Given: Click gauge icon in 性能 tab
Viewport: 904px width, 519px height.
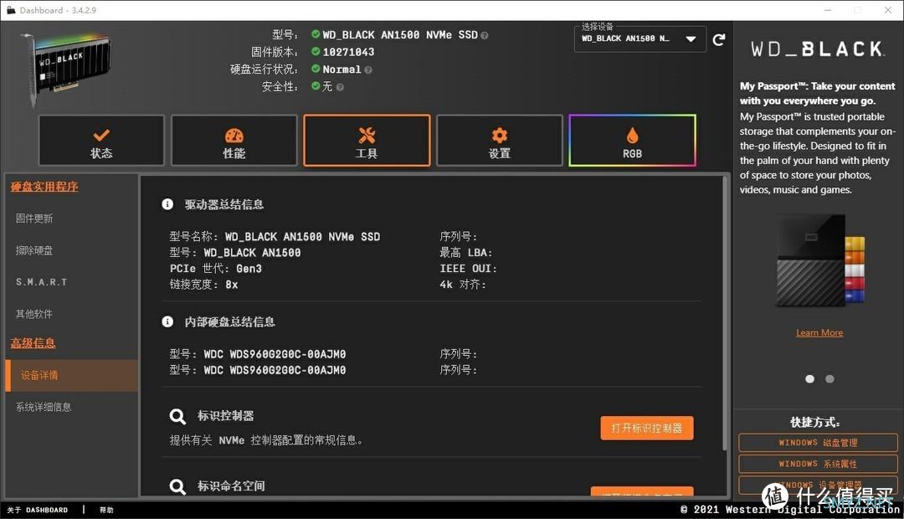Looking at the screenshot, I should coord(234,136).
